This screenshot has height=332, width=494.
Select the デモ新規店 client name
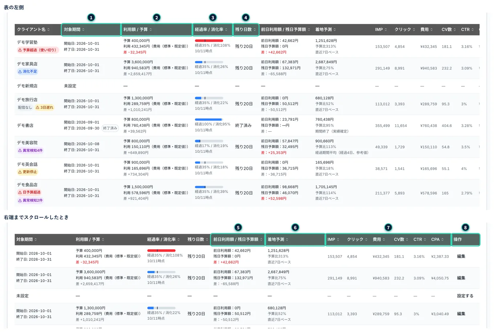(27, 86)
